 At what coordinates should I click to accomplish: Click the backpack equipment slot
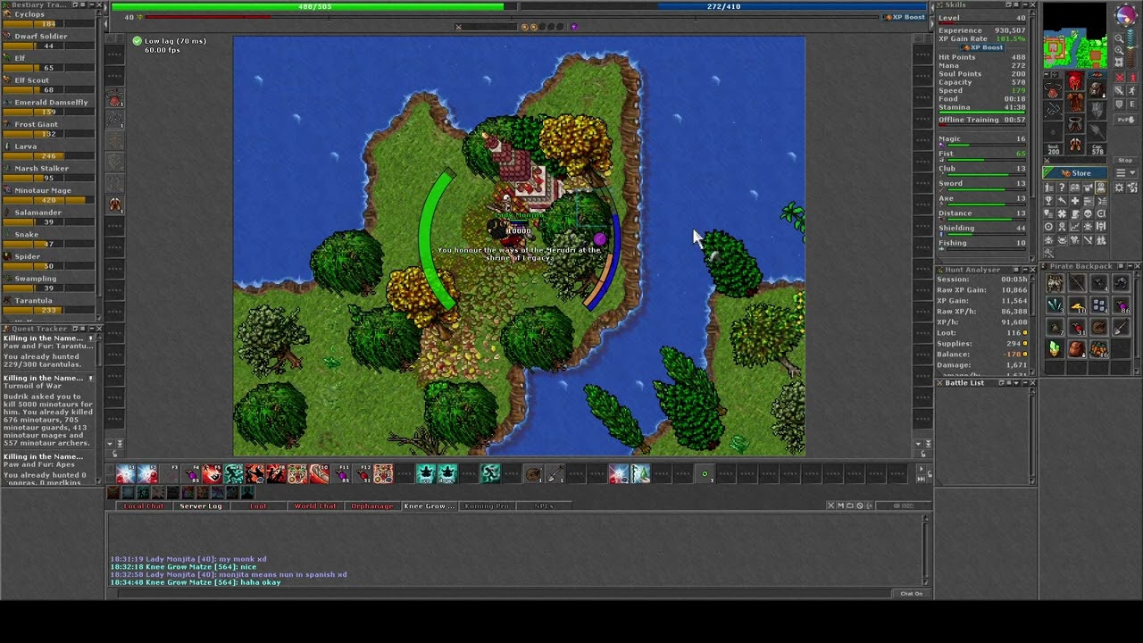point(1097,90)
